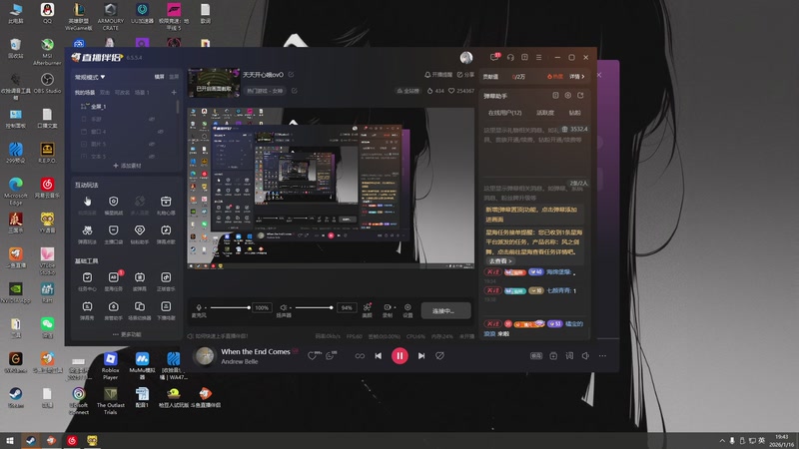Open the 弹幕点歌 icon

(x=166, y=230)
